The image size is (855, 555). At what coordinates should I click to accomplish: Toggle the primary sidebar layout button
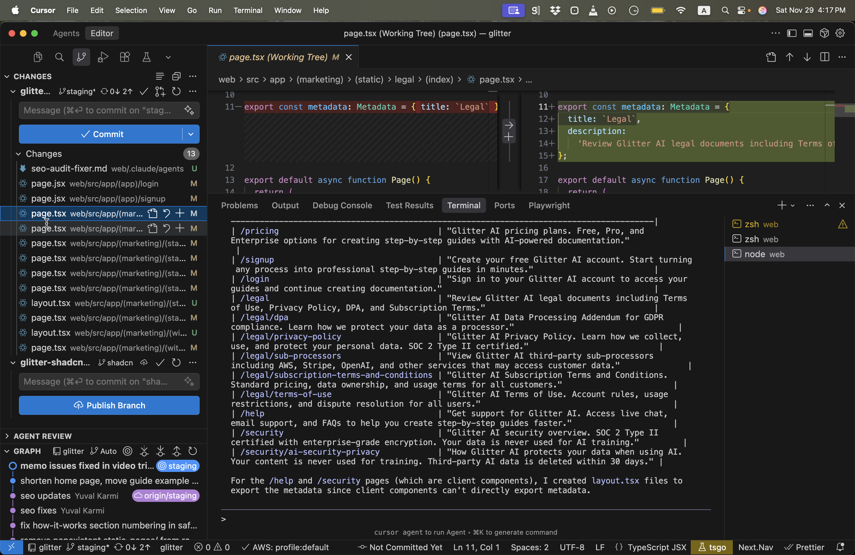pos(792,33)
